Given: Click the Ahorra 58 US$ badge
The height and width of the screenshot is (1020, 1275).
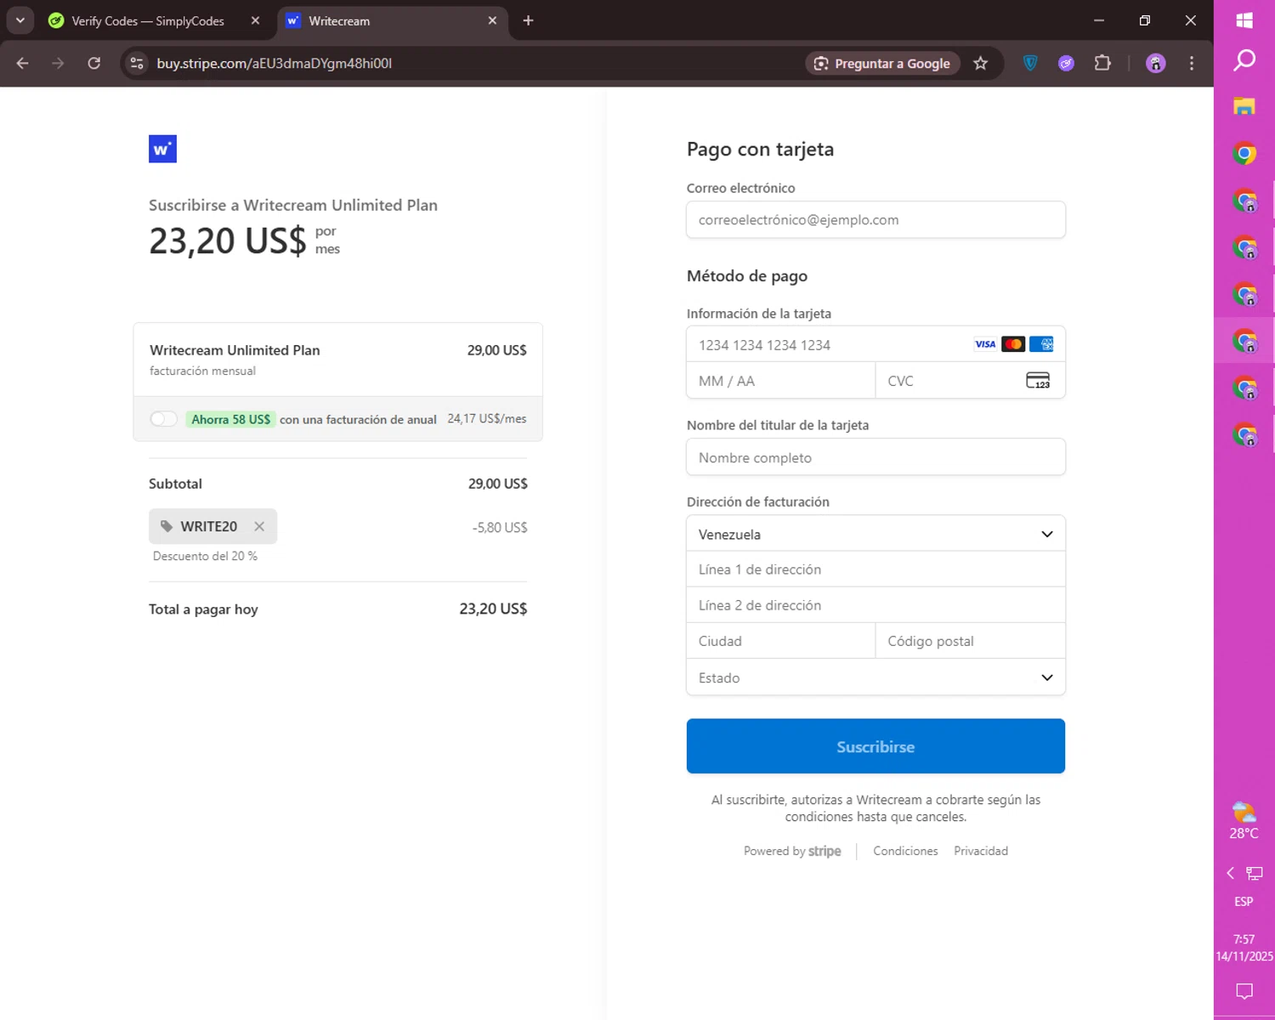Looking at the screenshot, I should (x=231, y=419).
